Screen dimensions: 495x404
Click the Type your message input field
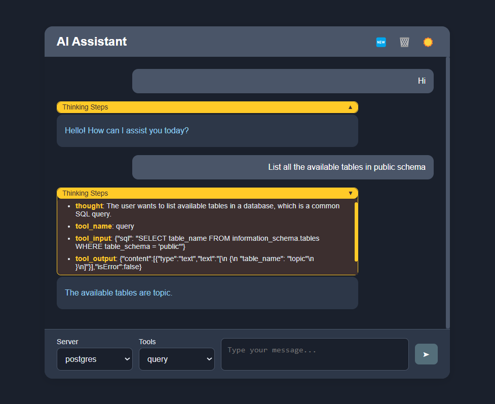pos(315,354)
